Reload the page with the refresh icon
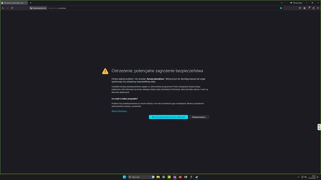321x180 pixels. coord(12,8)
